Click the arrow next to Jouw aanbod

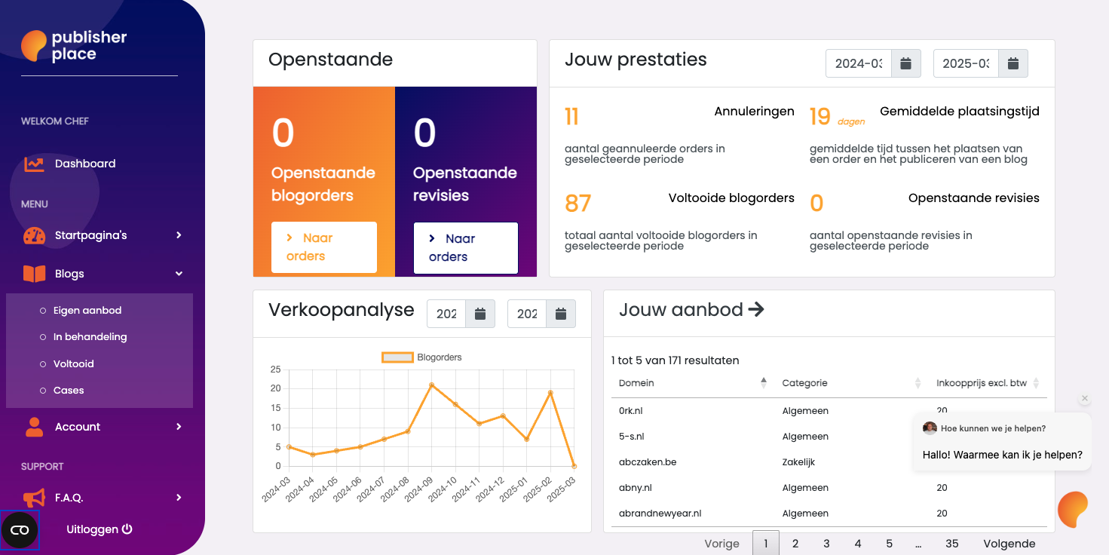(756, 309)
